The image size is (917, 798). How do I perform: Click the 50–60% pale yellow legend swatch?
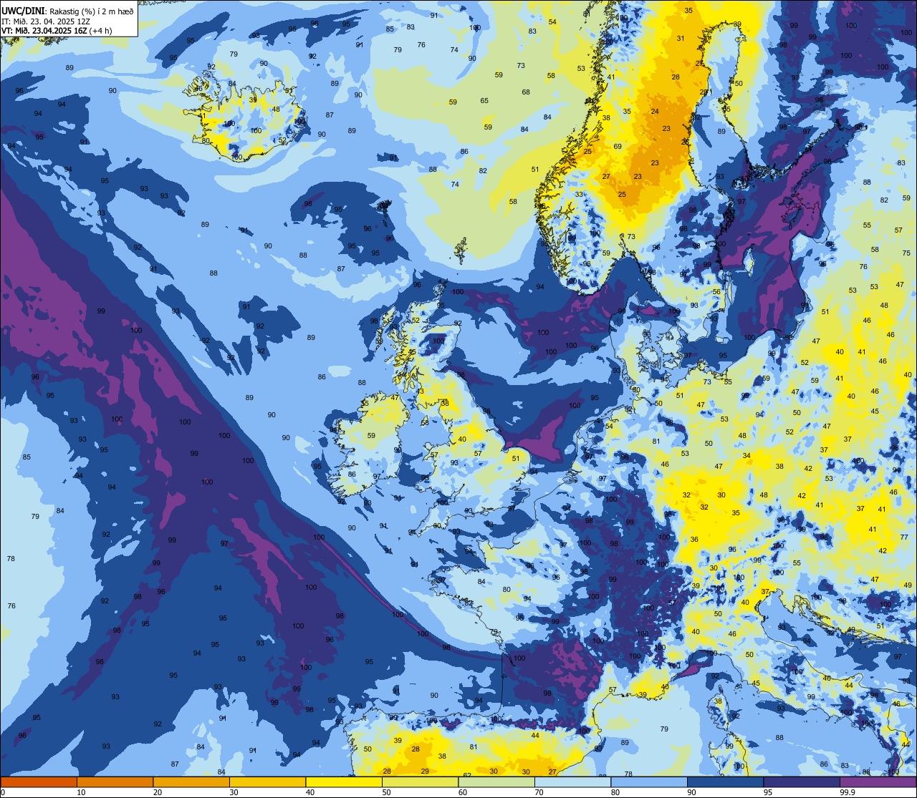(420, 782)
